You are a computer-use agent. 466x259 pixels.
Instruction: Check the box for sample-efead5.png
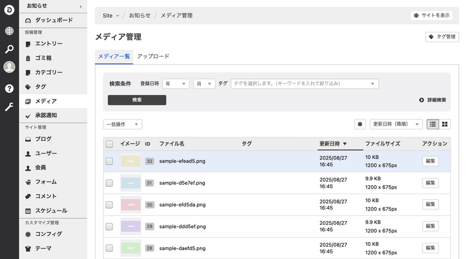(109, 161)
